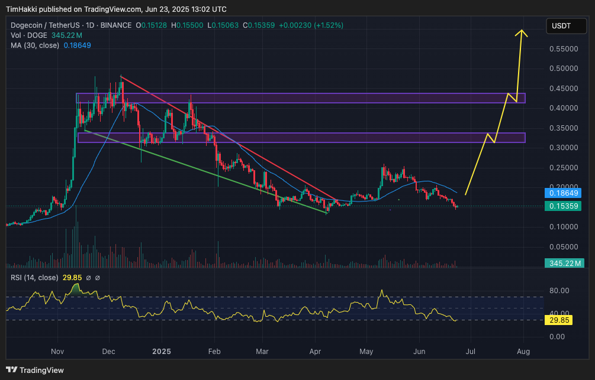Select the lower purple zone near 0.32
This screenshot has width=595, height=380.
point(302,138)
